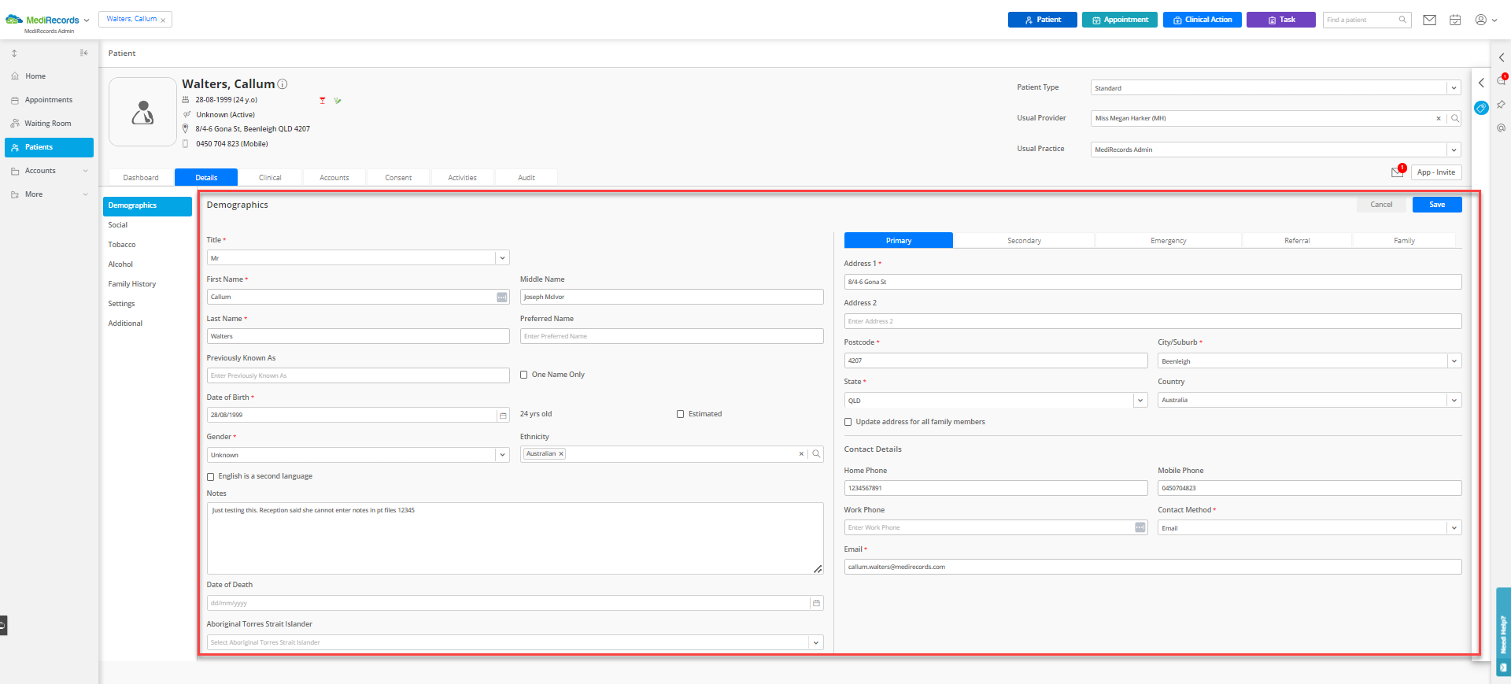The image size is (1511, 684).
Task: Click the blue tag icon on right panel
Action: click(x=1481, y=108)
